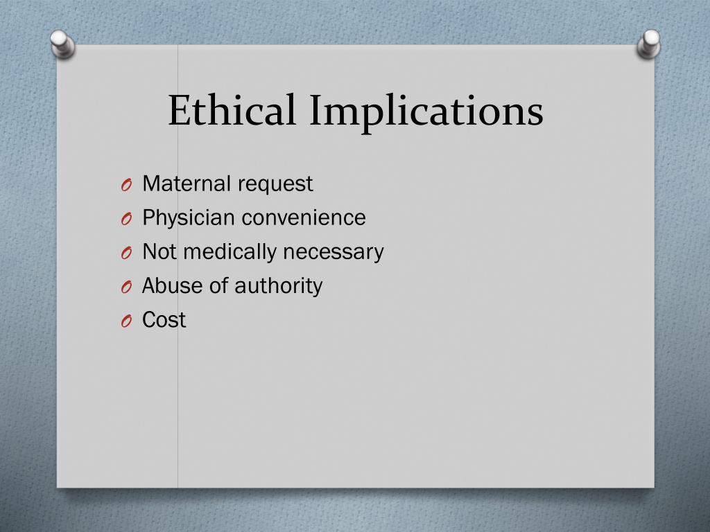Click the word 'convenience' in the second bullet
The width and height of the screenshot is (710, 532).
(304, 218)
